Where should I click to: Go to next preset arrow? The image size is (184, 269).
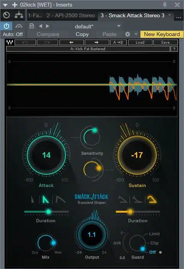(48, 26)
